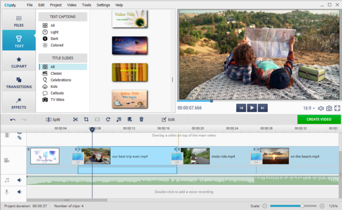Open the Tools menu
This screenshot has width=342, height=210.
click(87, 5)
